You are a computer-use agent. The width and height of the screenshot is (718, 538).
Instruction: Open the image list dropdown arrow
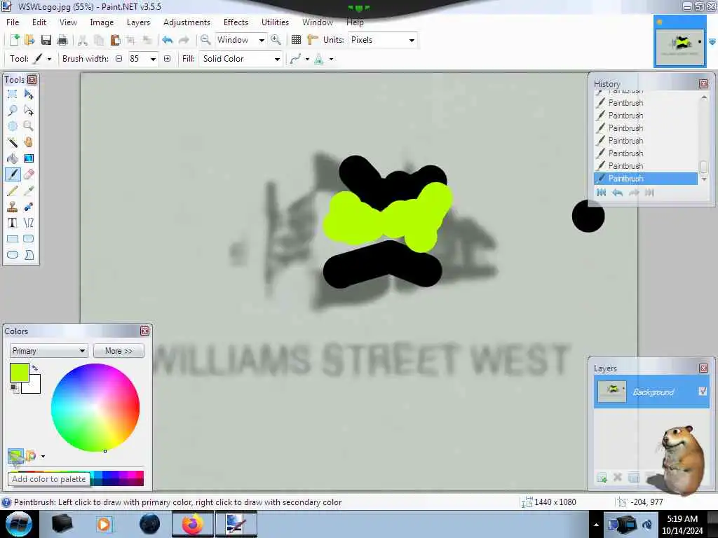[712, 41]
